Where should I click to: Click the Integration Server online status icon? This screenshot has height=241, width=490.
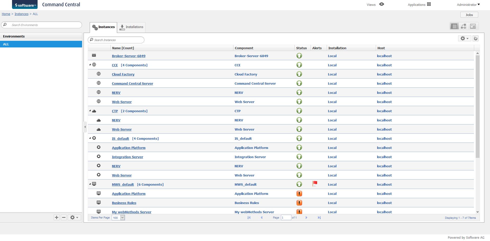(x=299, y=157)
